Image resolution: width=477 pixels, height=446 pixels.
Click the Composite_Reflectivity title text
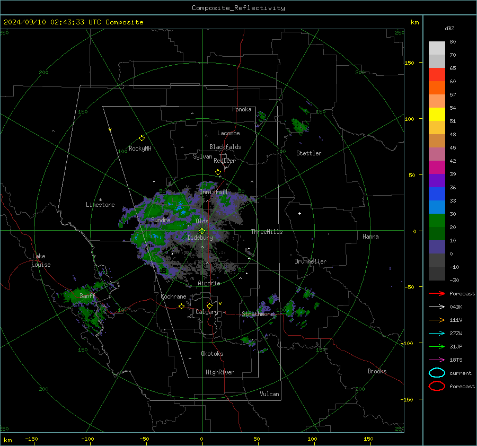click(238, 8)
